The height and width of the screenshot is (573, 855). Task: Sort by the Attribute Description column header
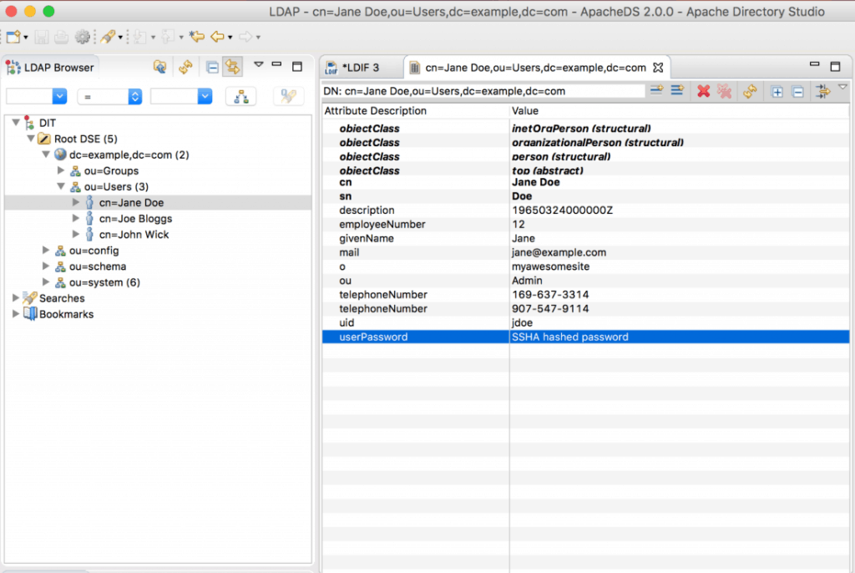pyautogui.click(x=416, y=111)
